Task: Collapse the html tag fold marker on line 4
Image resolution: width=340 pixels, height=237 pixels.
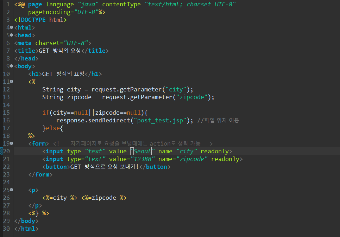Action: pyautogui.click(x=12, y=27)
